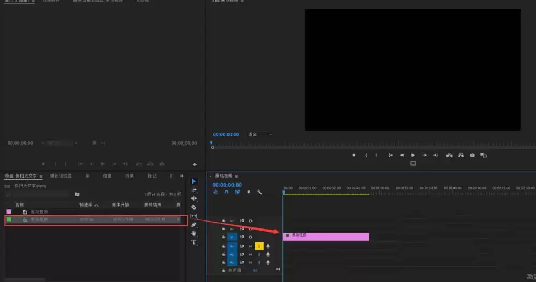Select the Ripple Edit tool
The height and width of the screenshot is (282, 536).
coord(194,199)
